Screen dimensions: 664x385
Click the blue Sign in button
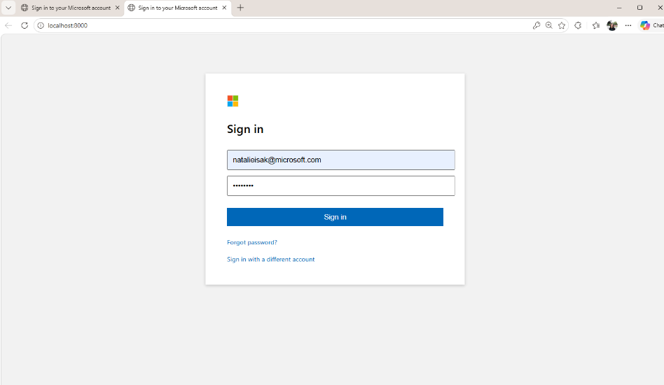coord(335,217)
